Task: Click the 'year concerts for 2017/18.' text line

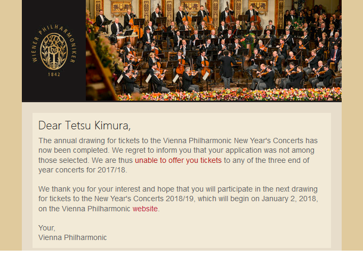Action: [x=83, y=170]
